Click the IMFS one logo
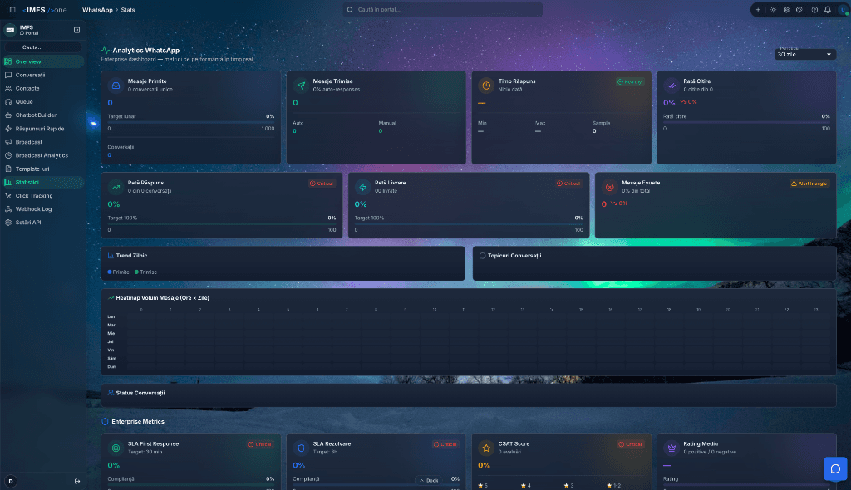Screen dimensions: 851x490 point(45,10)
